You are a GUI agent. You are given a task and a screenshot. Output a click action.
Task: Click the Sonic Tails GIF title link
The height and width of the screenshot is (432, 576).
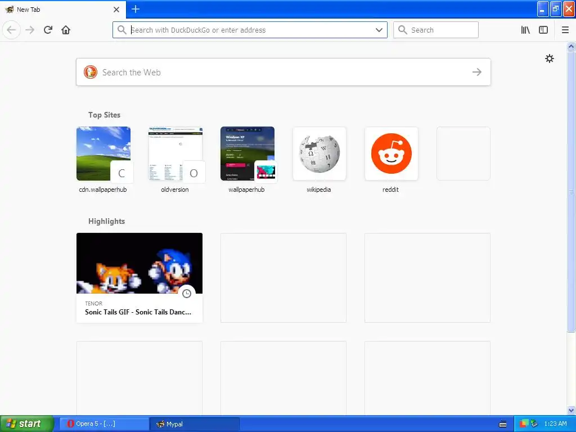(138, 312)
